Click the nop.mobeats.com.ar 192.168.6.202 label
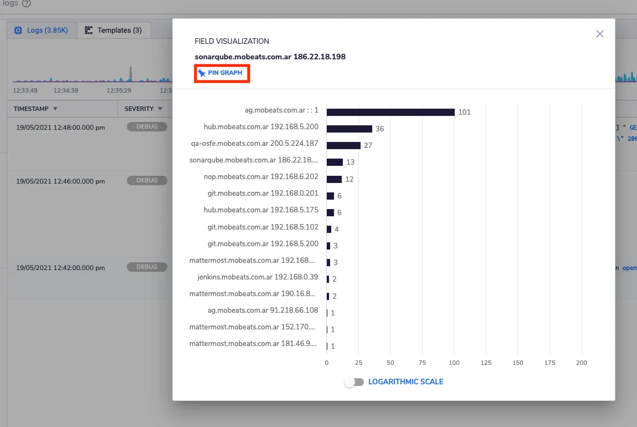The height and width of the screenshot is (427, 637). coord(261,177)
